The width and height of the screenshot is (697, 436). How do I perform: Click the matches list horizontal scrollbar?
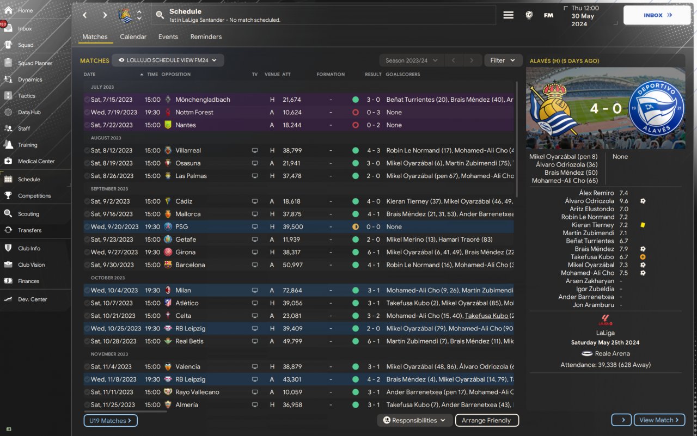[125, 412]
